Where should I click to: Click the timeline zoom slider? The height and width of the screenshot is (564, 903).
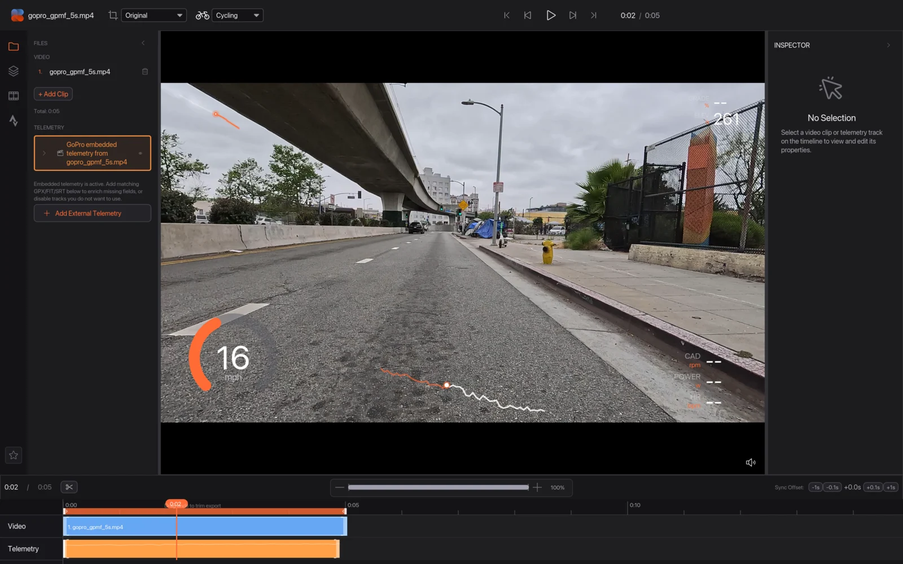pos(439,487)
